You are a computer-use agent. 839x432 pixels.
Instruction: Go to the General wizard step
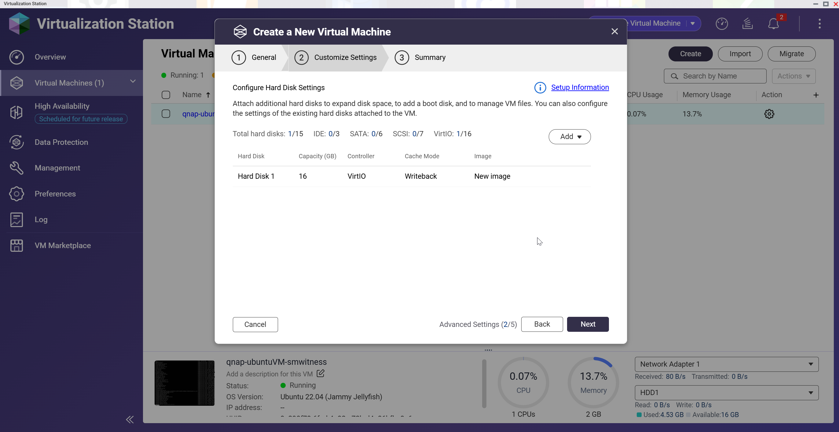point(254,57)
